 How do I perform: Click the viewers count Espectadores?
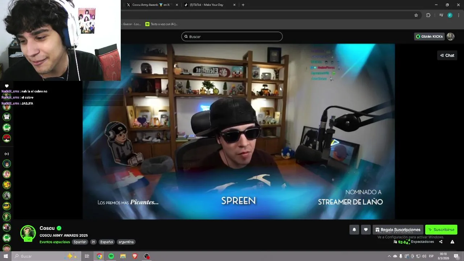point(414,242)
